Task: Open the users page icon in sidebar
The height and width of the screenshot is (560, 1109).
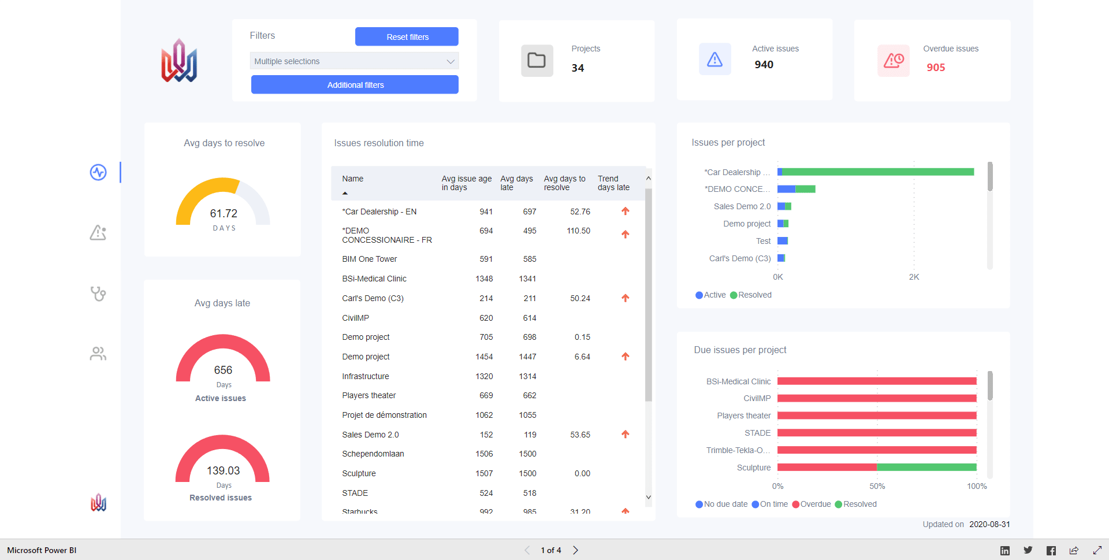Action: (x=98, y=354)
